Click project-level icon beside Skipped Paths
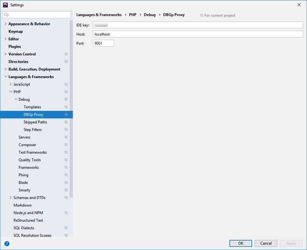 tap(66, 122)
